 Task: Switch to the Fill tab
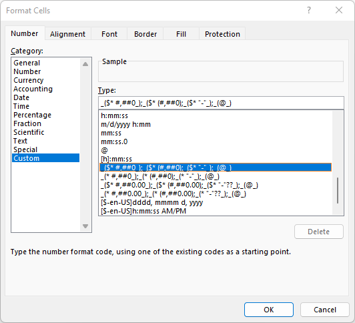pyautogui.click(x=181, y=34)
